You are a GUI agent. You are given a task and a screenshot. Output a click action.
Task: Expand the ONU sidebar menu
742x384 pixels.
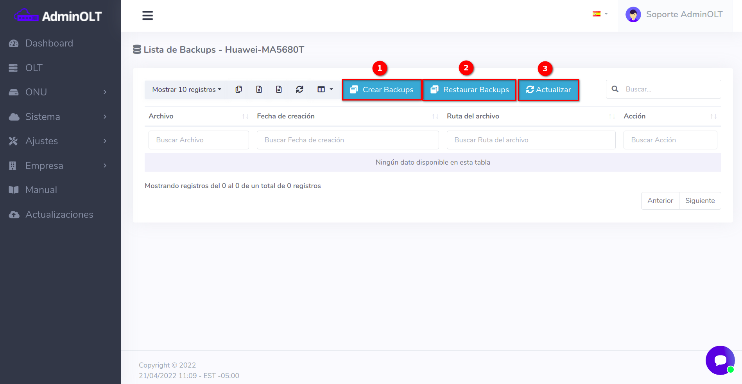pyautogui.click(x=59, y=92)
